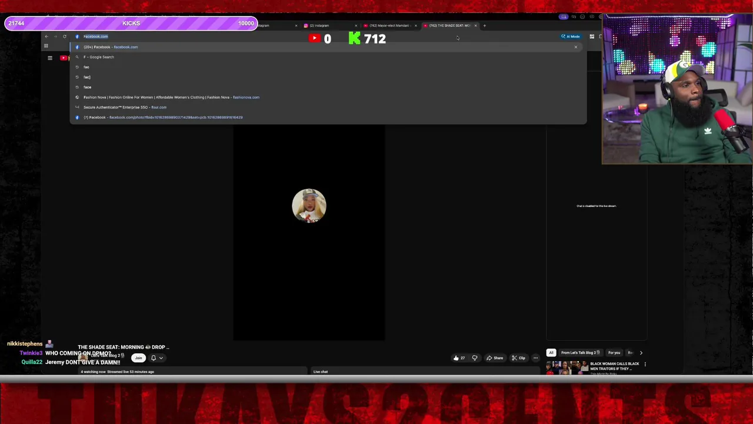Toggle the notification bell for the channel
Image resolution: width=753 pixels, height=424 pixels.
(154, 358)
